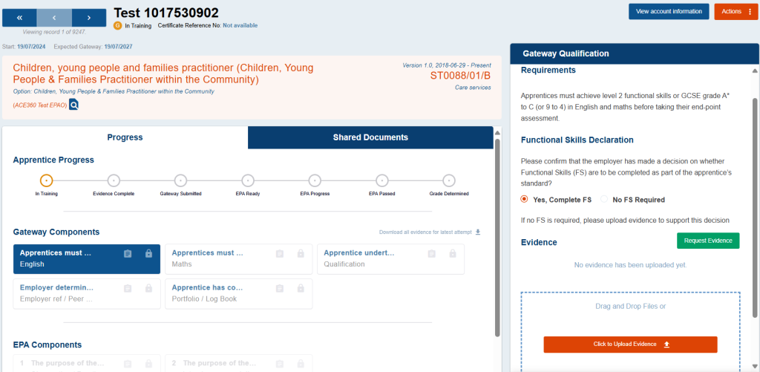Click the lock icon on the Employer ref card

148,288
